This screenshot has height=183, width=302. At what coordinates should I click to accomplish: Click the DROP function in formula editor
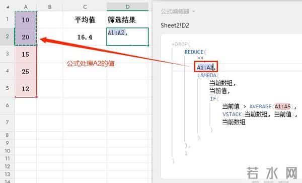[181, 44]
